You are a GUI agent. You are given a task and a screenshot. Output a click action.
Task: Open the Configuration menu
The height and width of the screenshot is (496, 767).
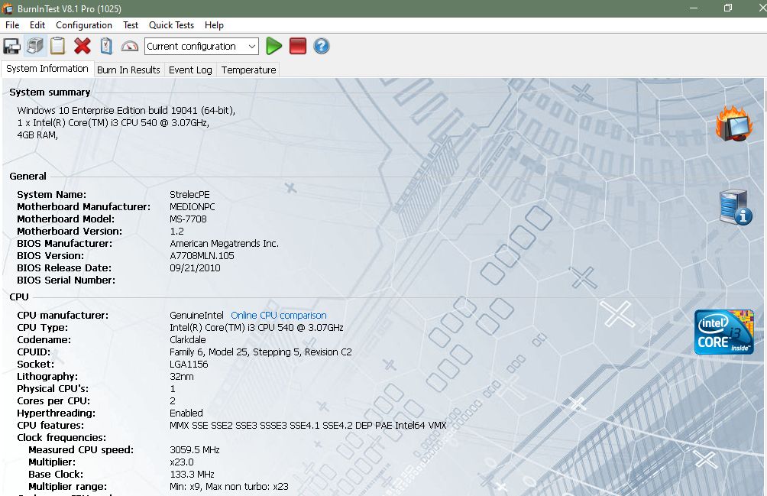click(x=83, y=25)
